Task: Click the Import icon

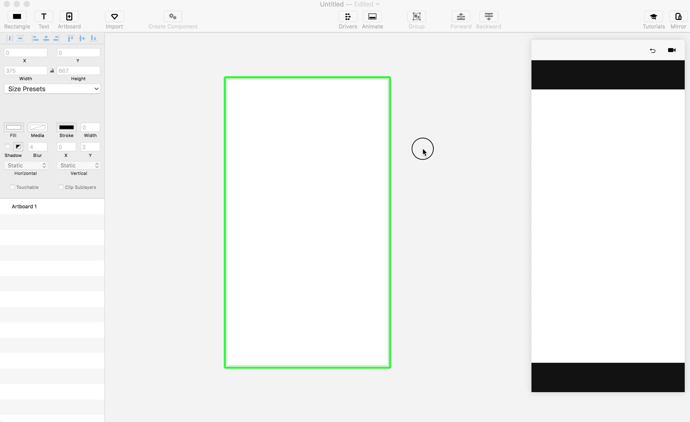Action: click(114, 17)
